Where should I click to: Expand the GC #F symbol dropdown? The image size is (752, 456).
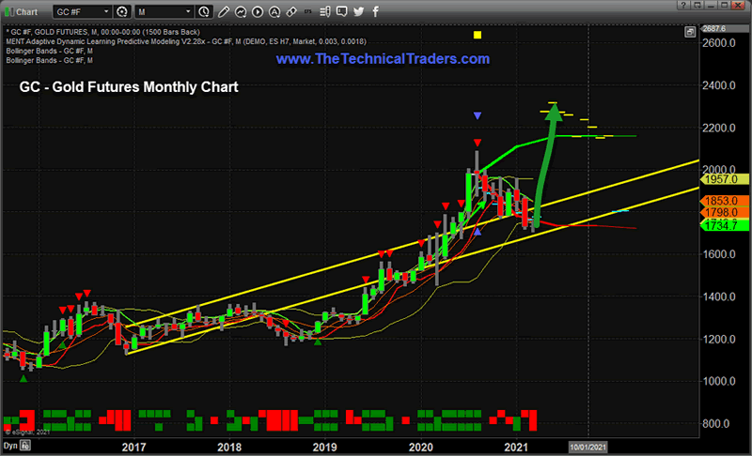coord(82,12)
